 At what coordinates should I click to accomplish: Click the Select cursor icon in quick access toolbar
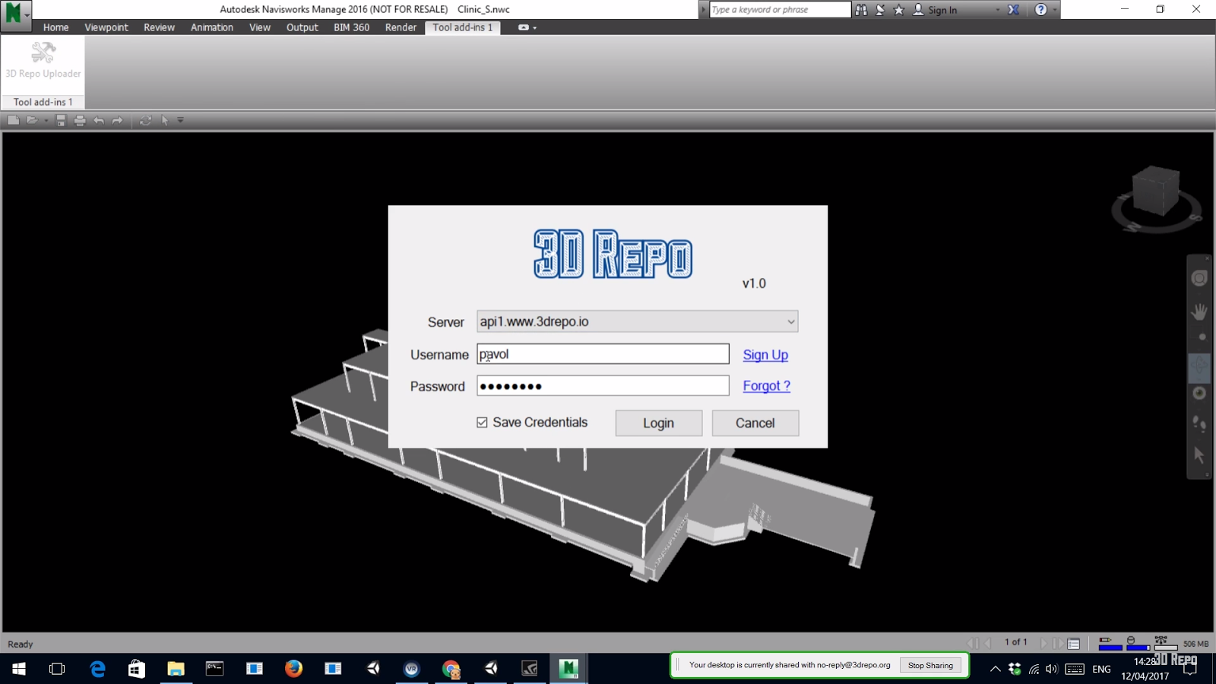pos(165,120)
